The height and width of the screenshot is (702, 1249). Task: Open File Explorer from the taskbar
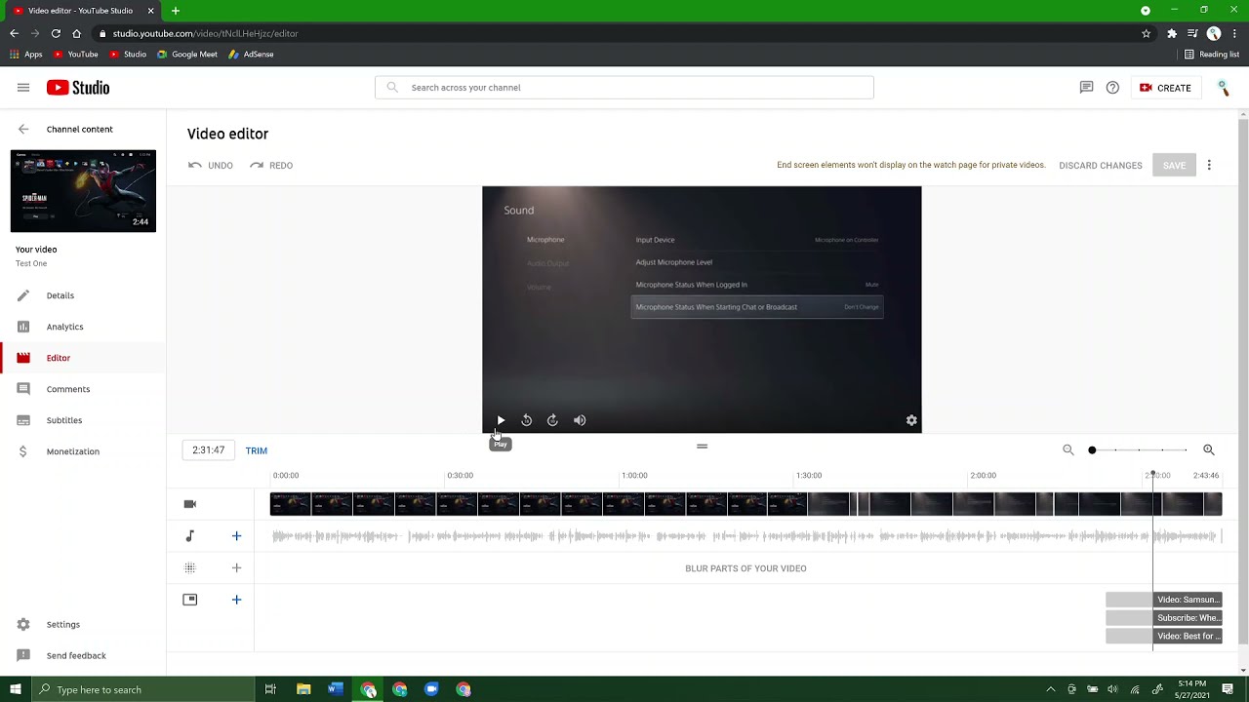pos(303,689)
